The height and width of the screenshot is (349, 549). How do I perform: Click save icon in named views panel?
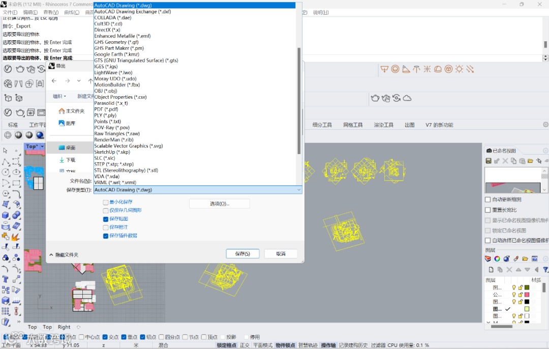pyautogui.click(x=489, y=161)
